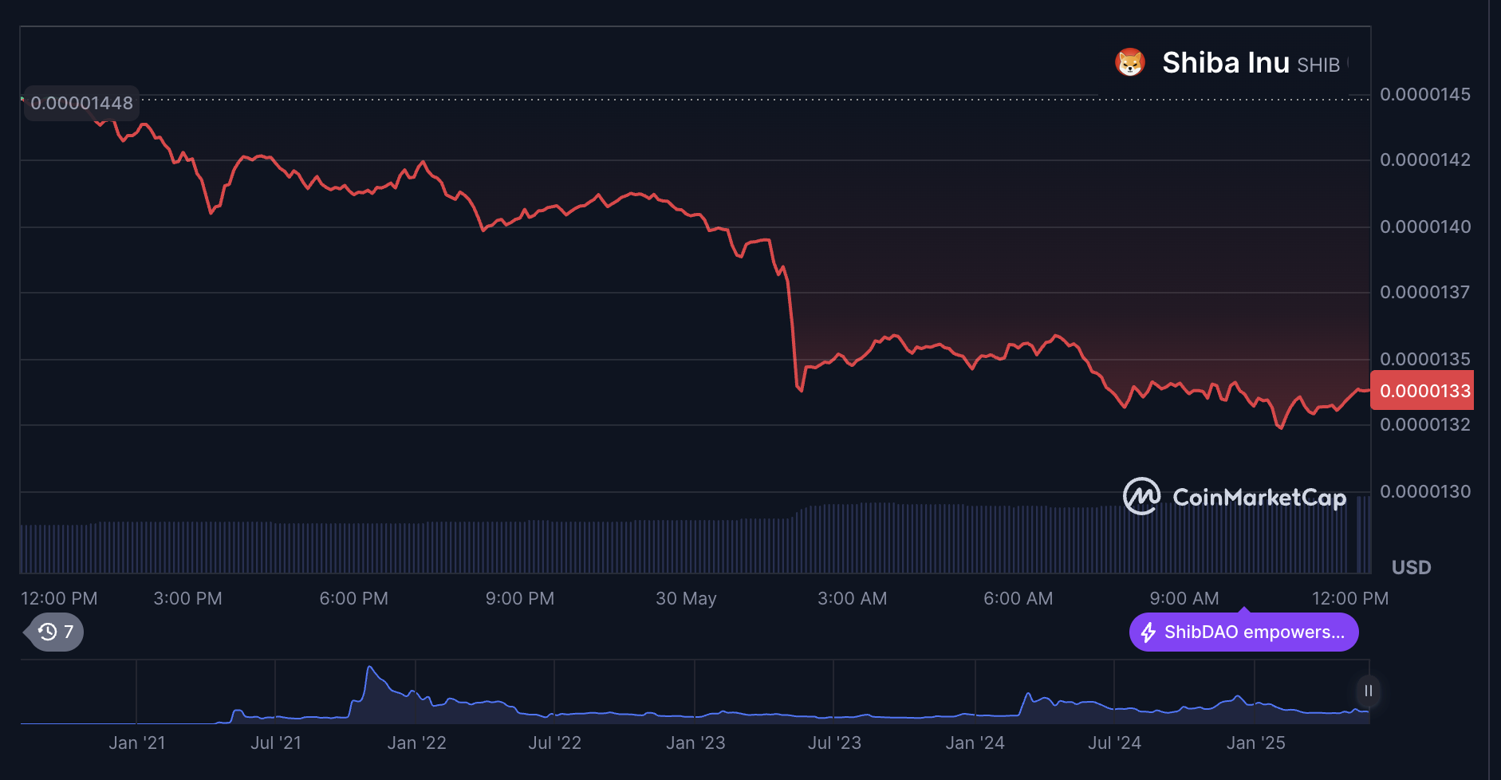Click the late-2021 price peak in overview chart
This screenshot has width=1501, height=780.
click(369, 668)
